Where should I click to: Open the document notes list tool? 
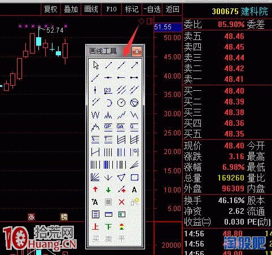95,214
